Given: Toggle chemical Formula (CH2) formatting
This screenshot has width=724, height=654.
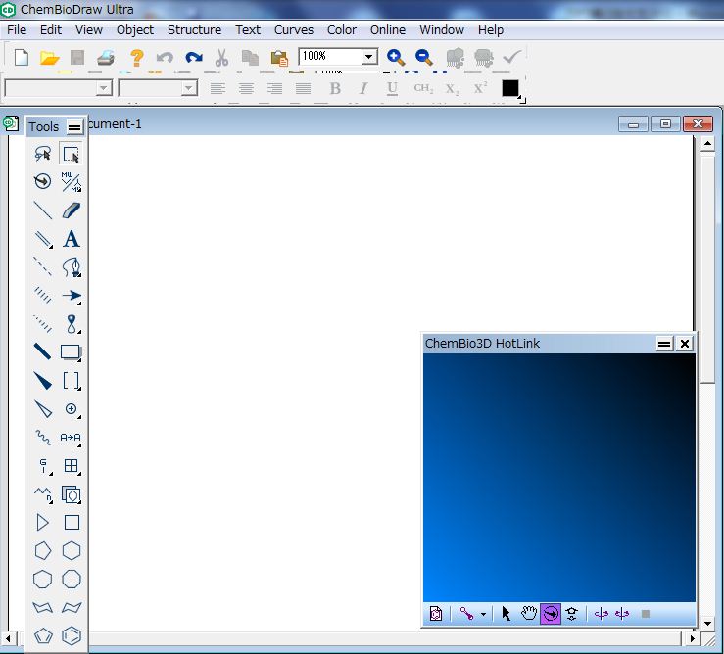Looking at the screenshot, I should coord(423,88).
